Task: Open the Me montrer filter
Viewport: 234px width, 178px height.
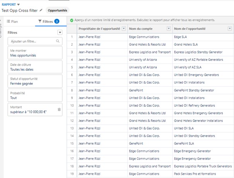Action: point(35,53)
